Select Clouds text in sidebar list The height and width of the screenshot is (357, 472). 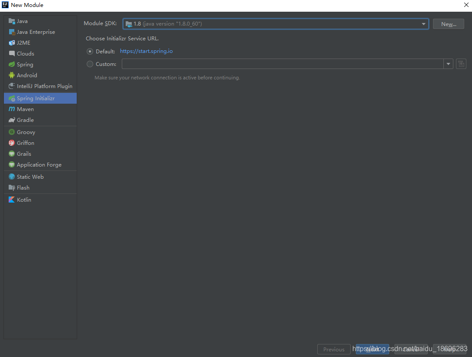(x=26, y=54)
